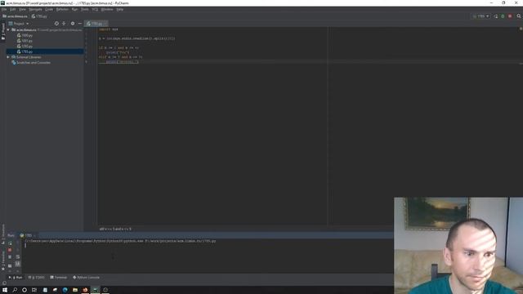This screenshot has width=523, height=294.
Task: Open the Navigate menu
Action: tap(35, 9)
